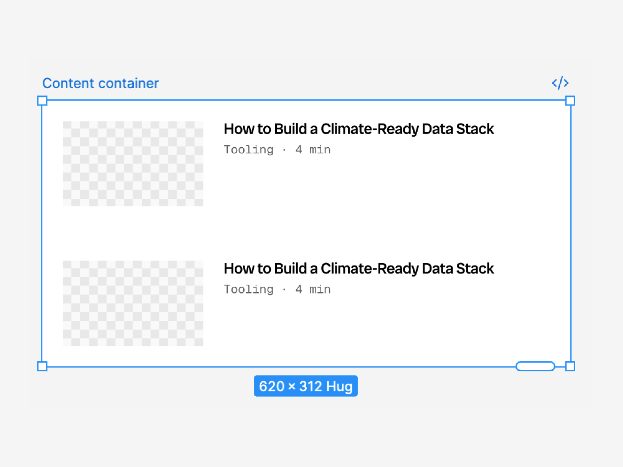This screenshot has height=467, width=623.
Task: Click the "620 × 312 Hug" size badge
Action: click(306, 386)
